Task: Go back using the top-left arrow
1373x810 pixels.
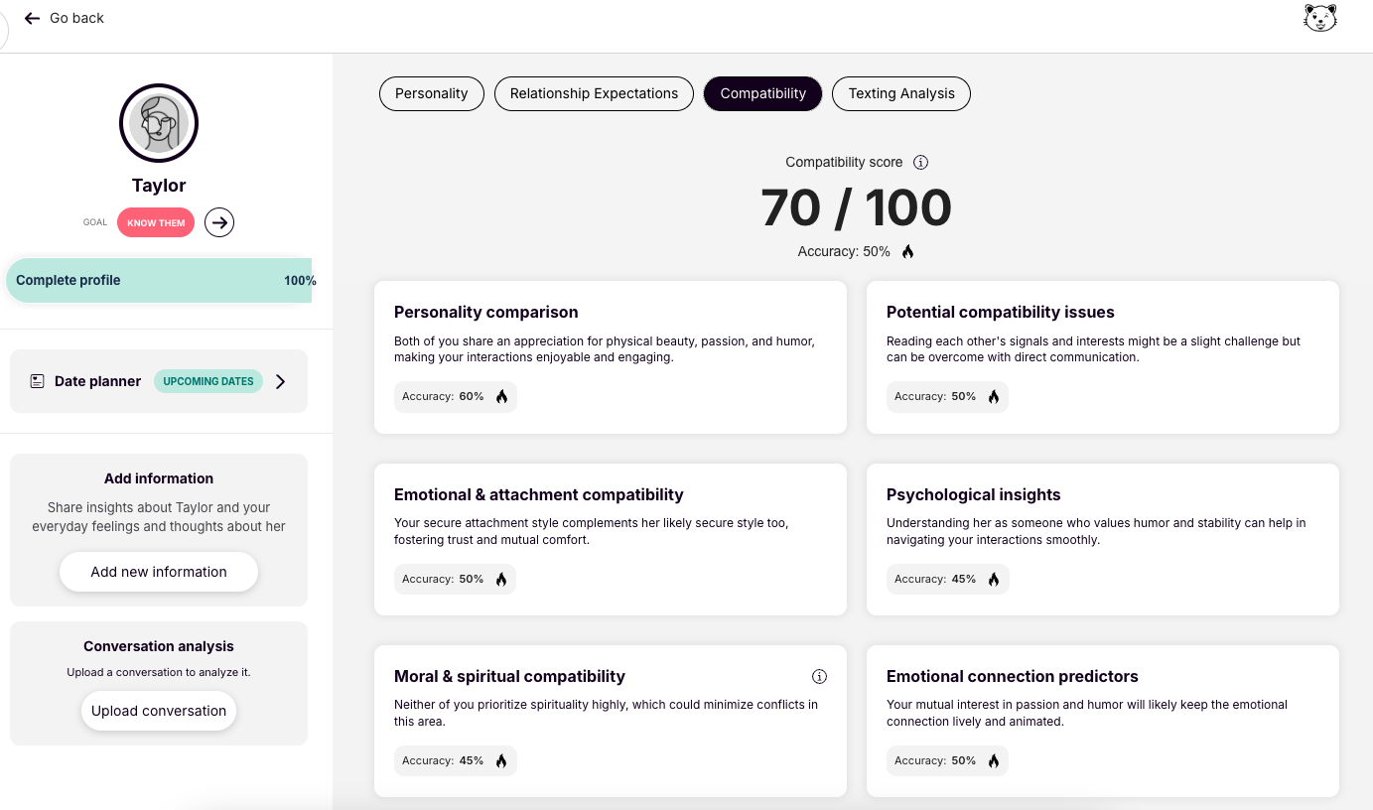Action: [x=33, y=18]
